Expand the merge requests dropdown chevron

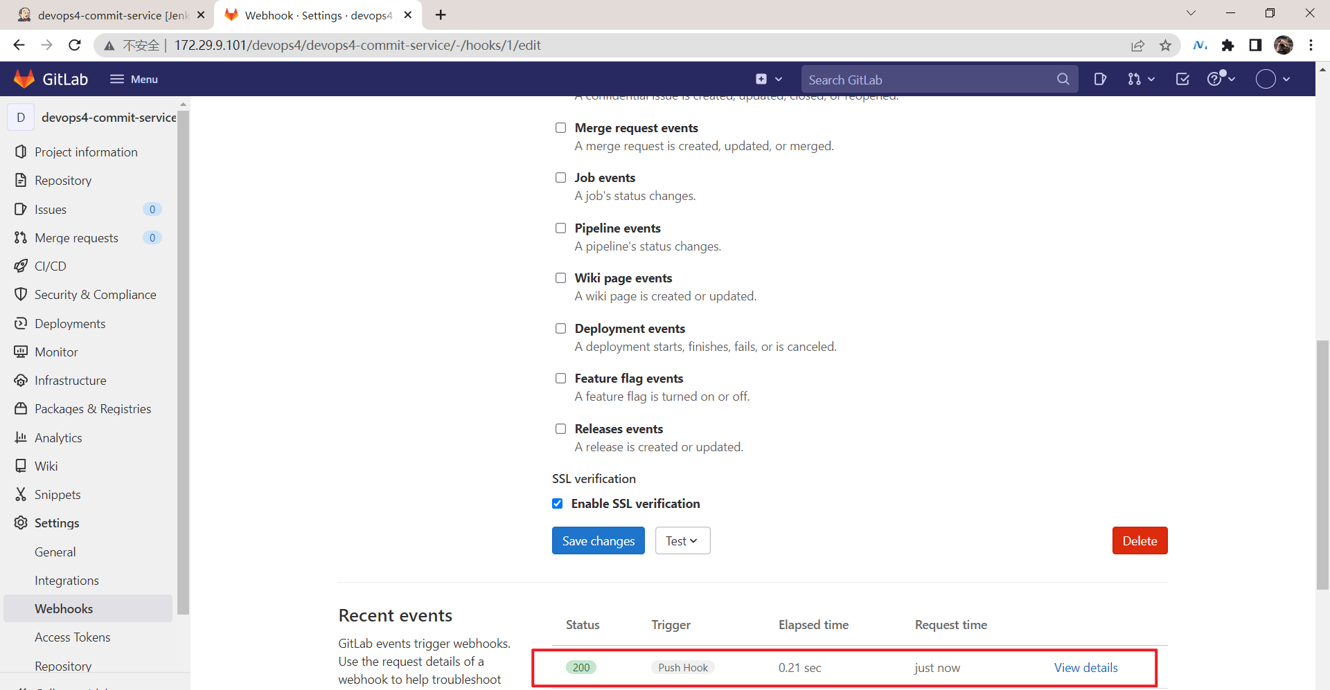click(1151, 79)
